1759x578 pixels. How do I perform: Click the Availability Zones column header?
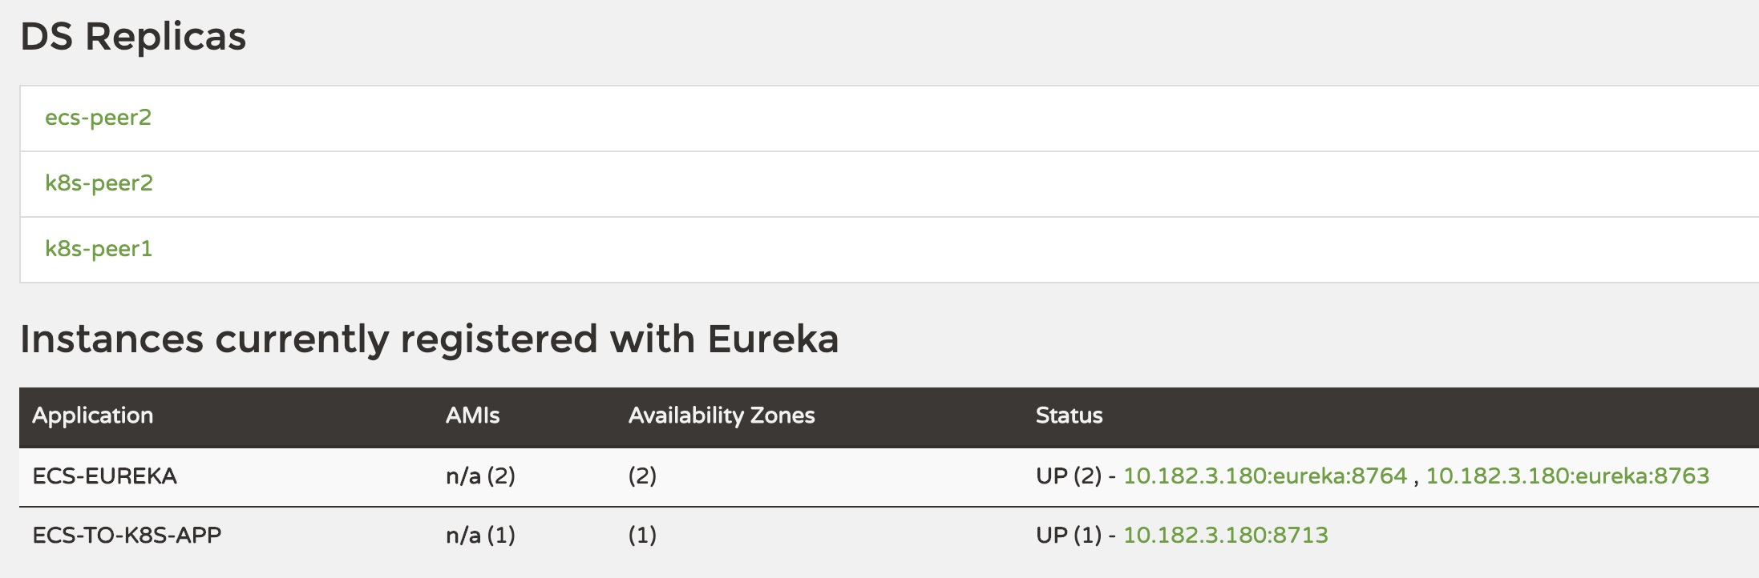(x=721, y=415)
